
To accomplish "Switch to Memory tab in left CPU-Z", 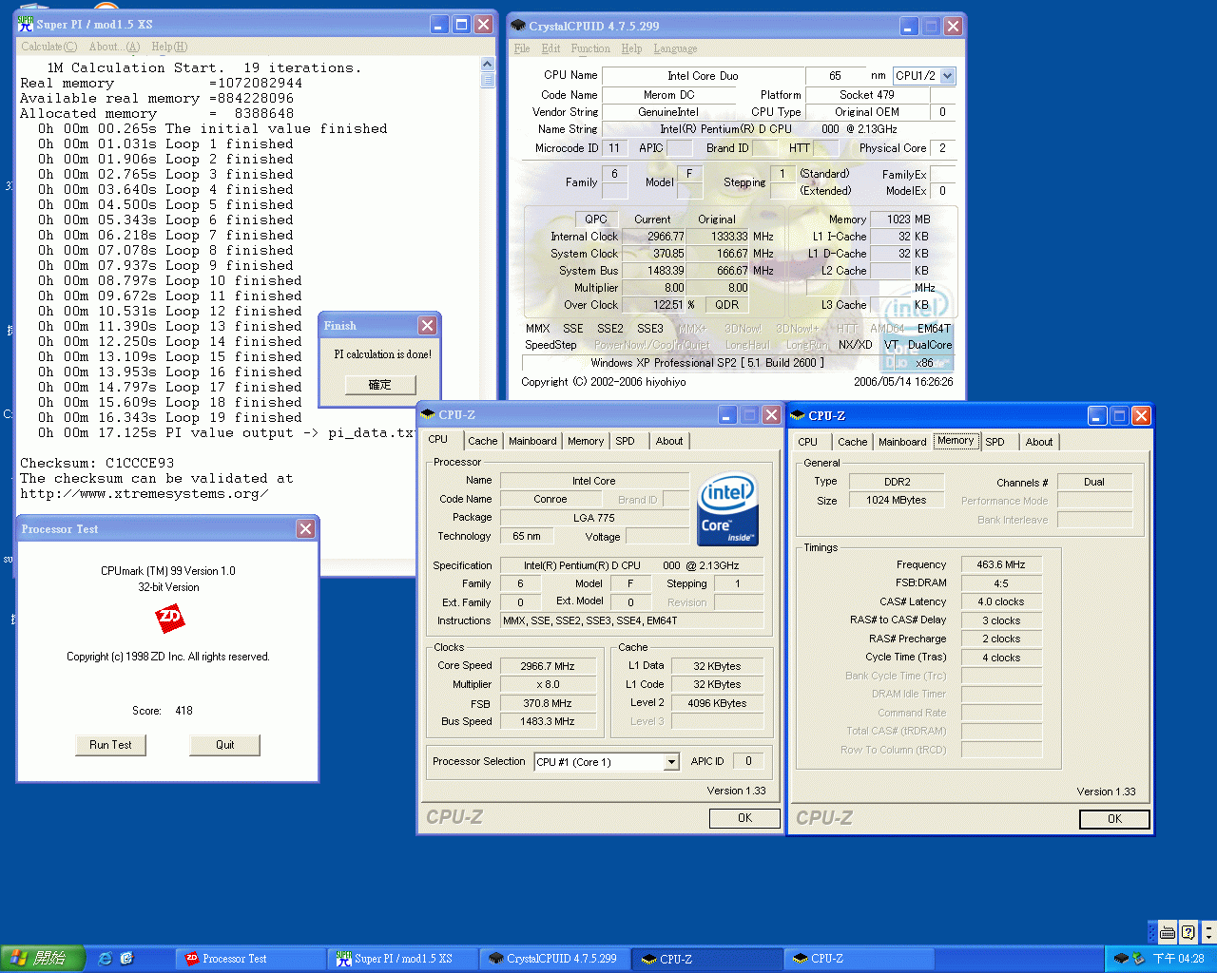I will coord(586,442).
